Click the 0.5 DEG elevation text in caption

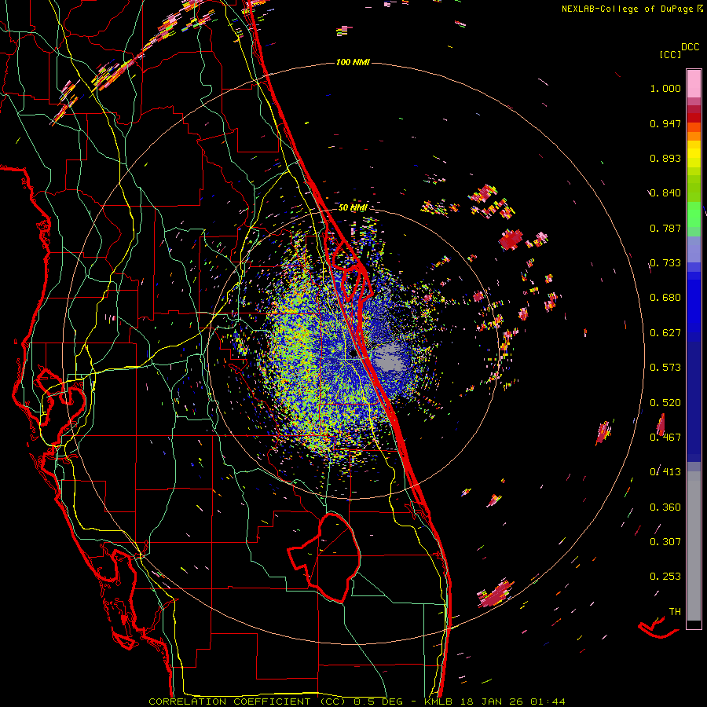pos(379,702)
